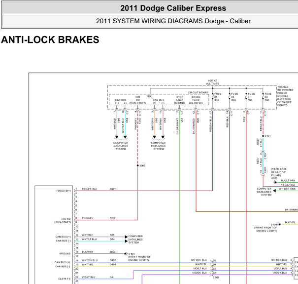The height and width of the screenshot is (284, 298).
Task: Select the "FUSE 3 10A" label
Action: [x=251, y=97]
